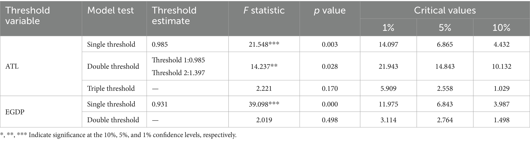Click the Threshold variable column header
530x143 pixels.
click(x=28, y=16)
